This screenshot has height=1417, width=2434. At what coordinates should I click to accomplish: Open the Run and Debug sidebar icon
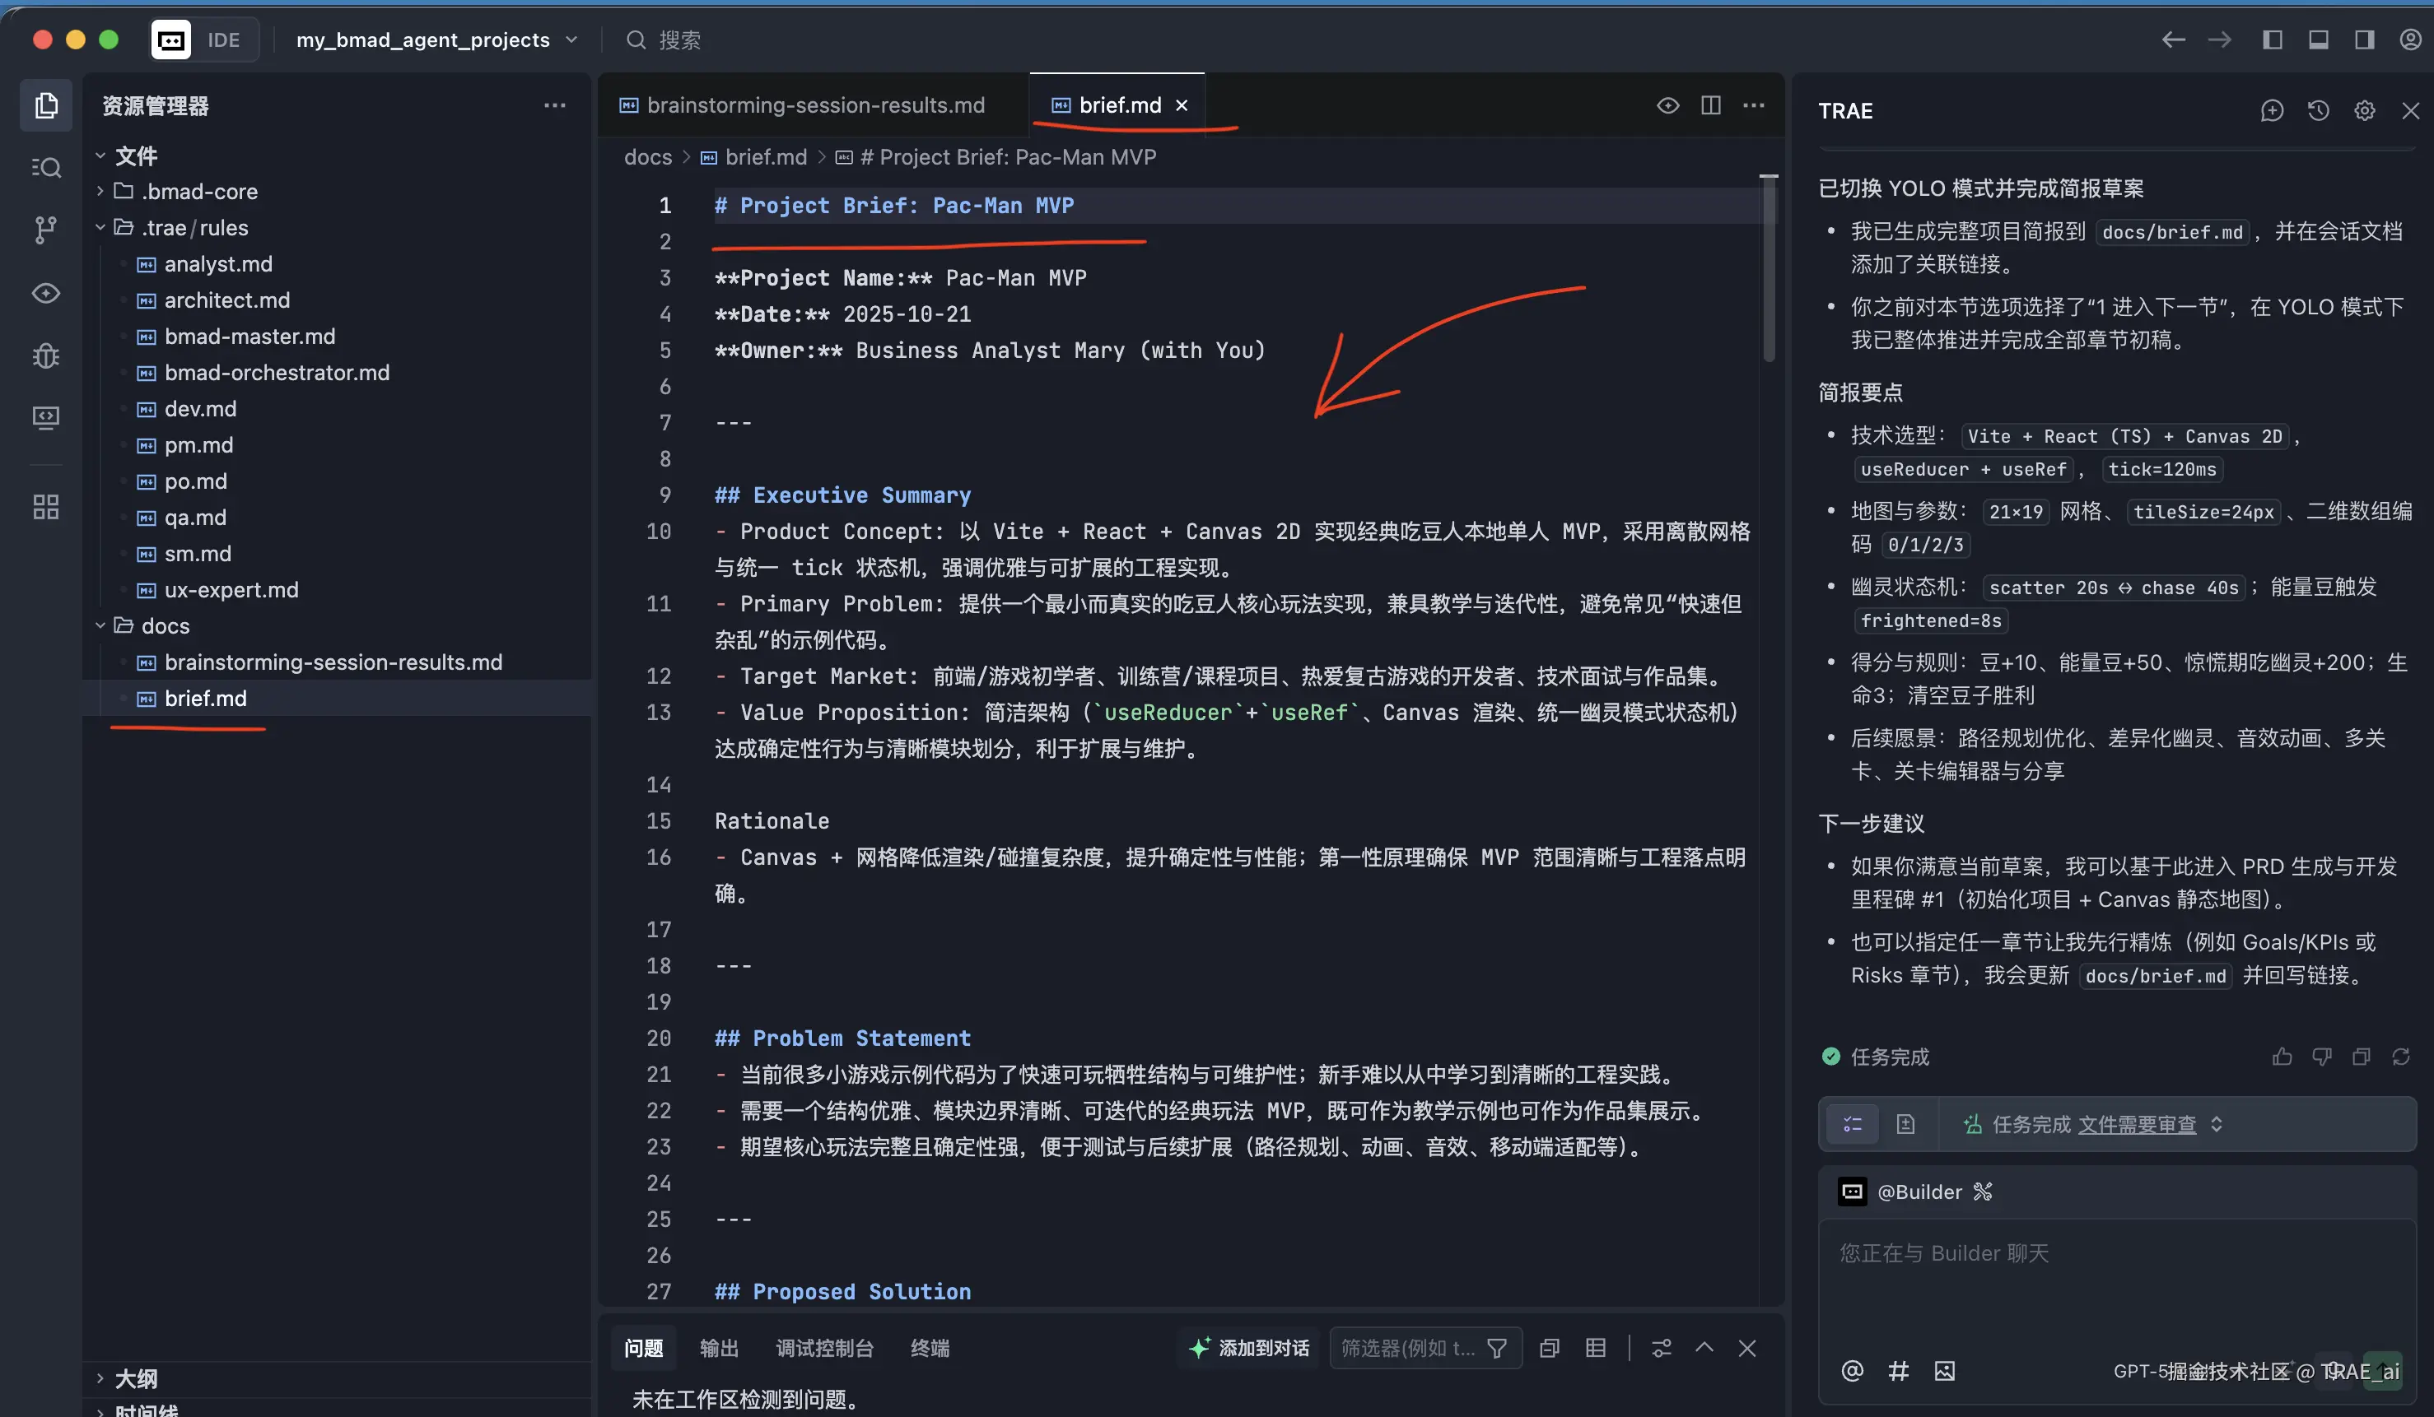point(45,356)
